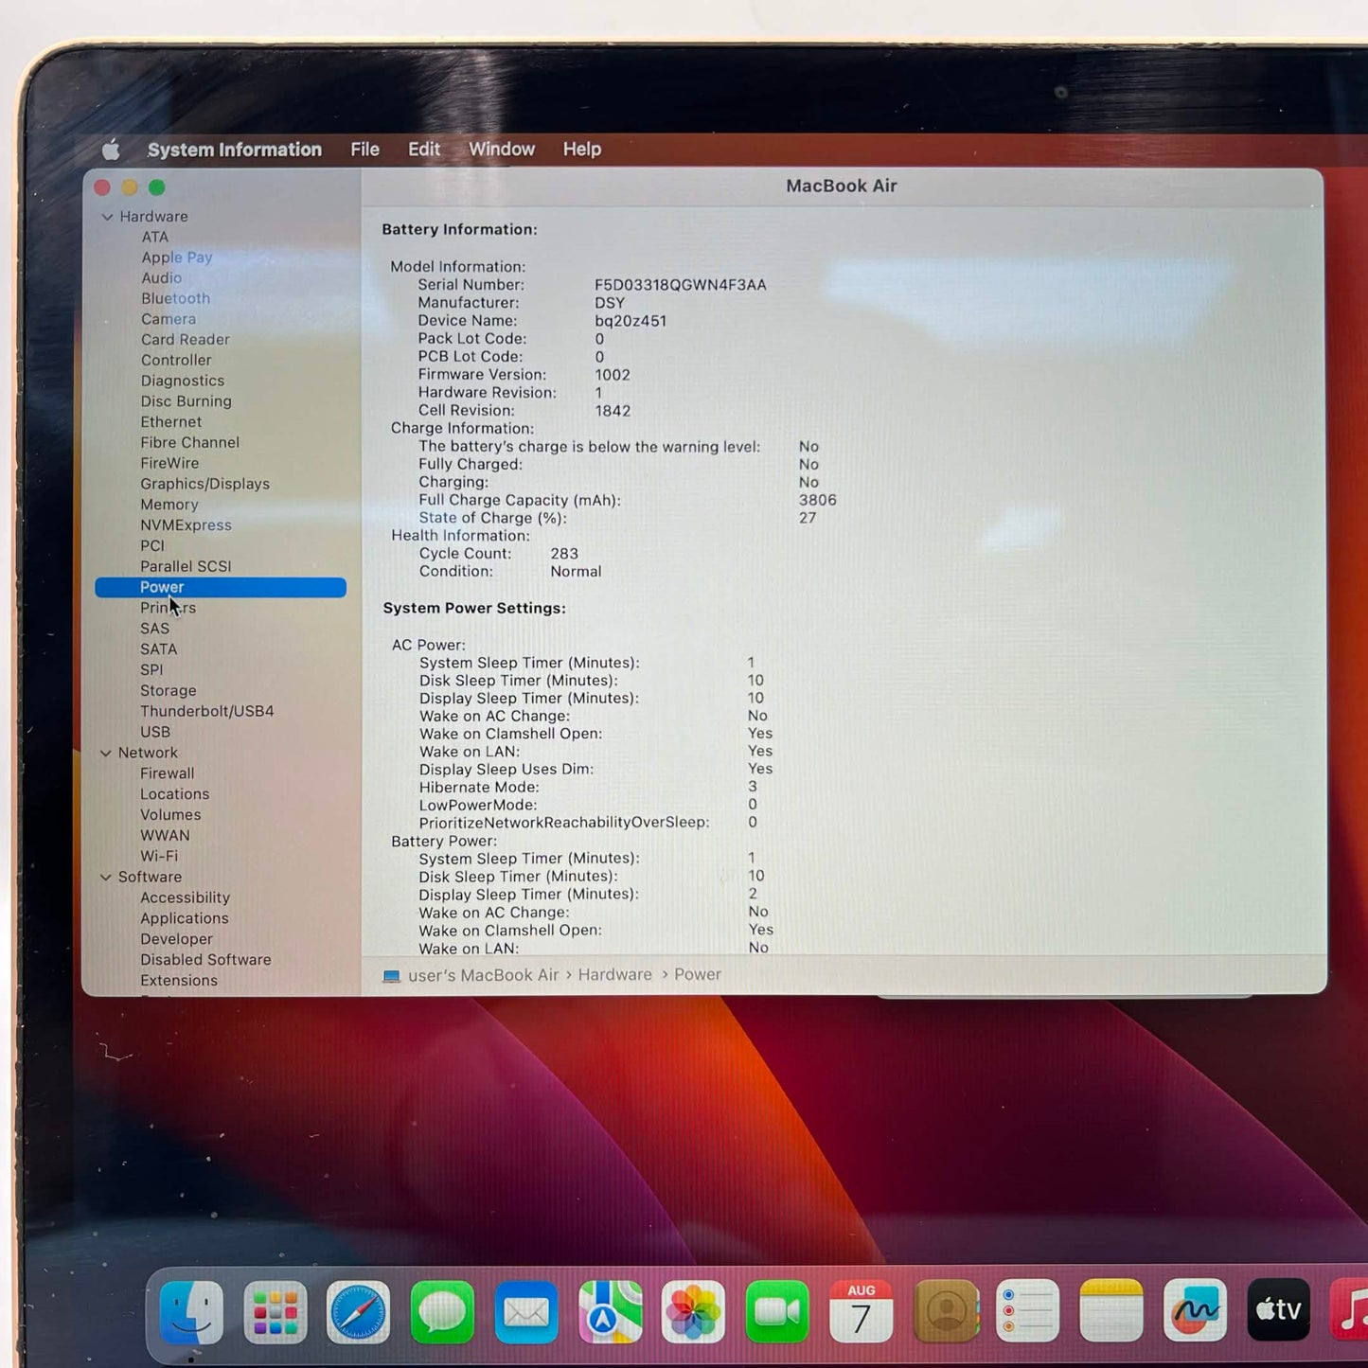Select FireWire in the sidebar
The height and width of the screenshot is (1368, 1368).
(169, 464)
